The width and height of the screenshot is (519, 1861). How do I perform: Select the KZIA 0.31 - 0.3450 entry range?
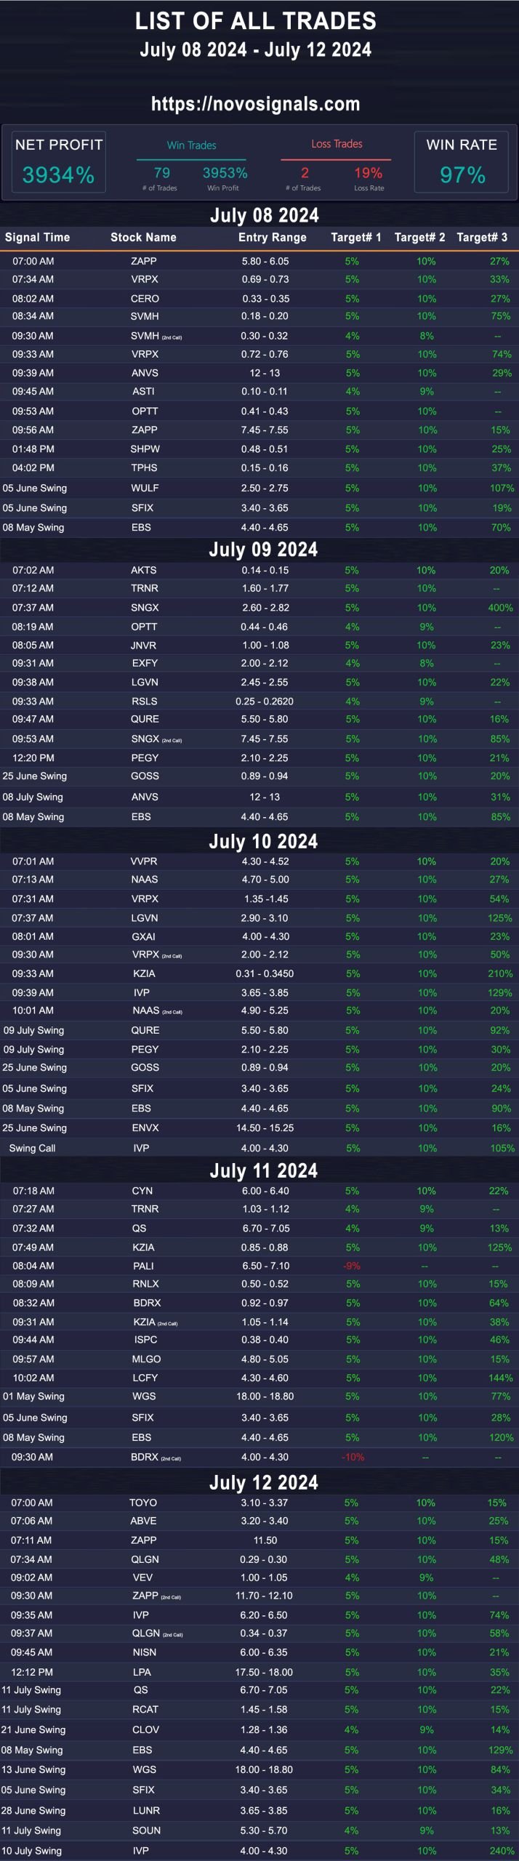(265, 973)
